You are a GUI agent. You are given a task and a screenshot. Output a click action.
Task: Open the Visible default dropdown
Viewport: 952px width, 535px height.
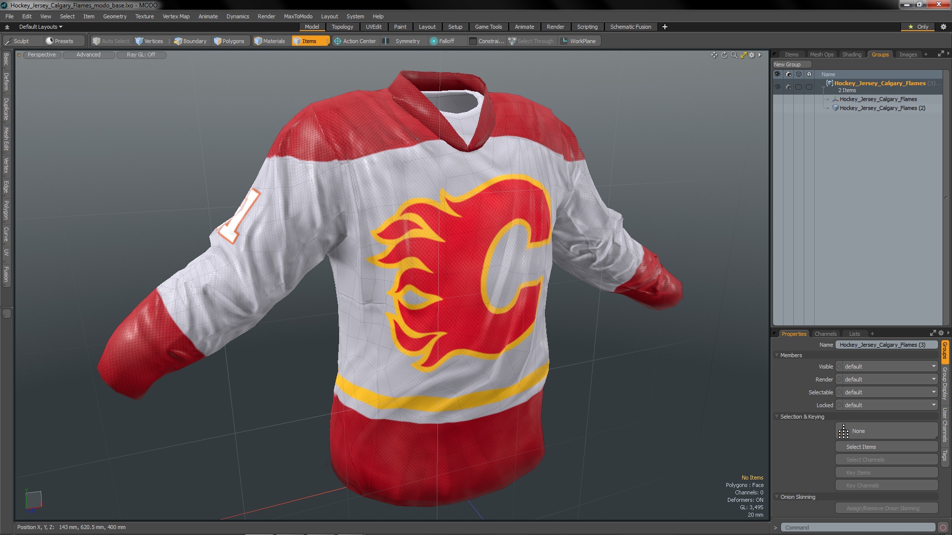click(890, 367)
